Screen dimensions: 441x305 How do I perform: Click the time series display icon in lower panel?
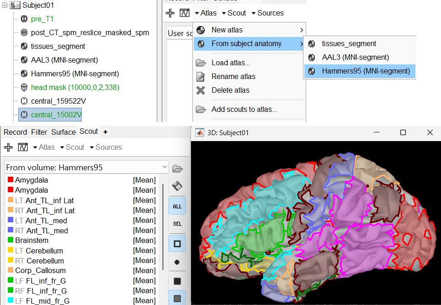click(x=23, y=147)
